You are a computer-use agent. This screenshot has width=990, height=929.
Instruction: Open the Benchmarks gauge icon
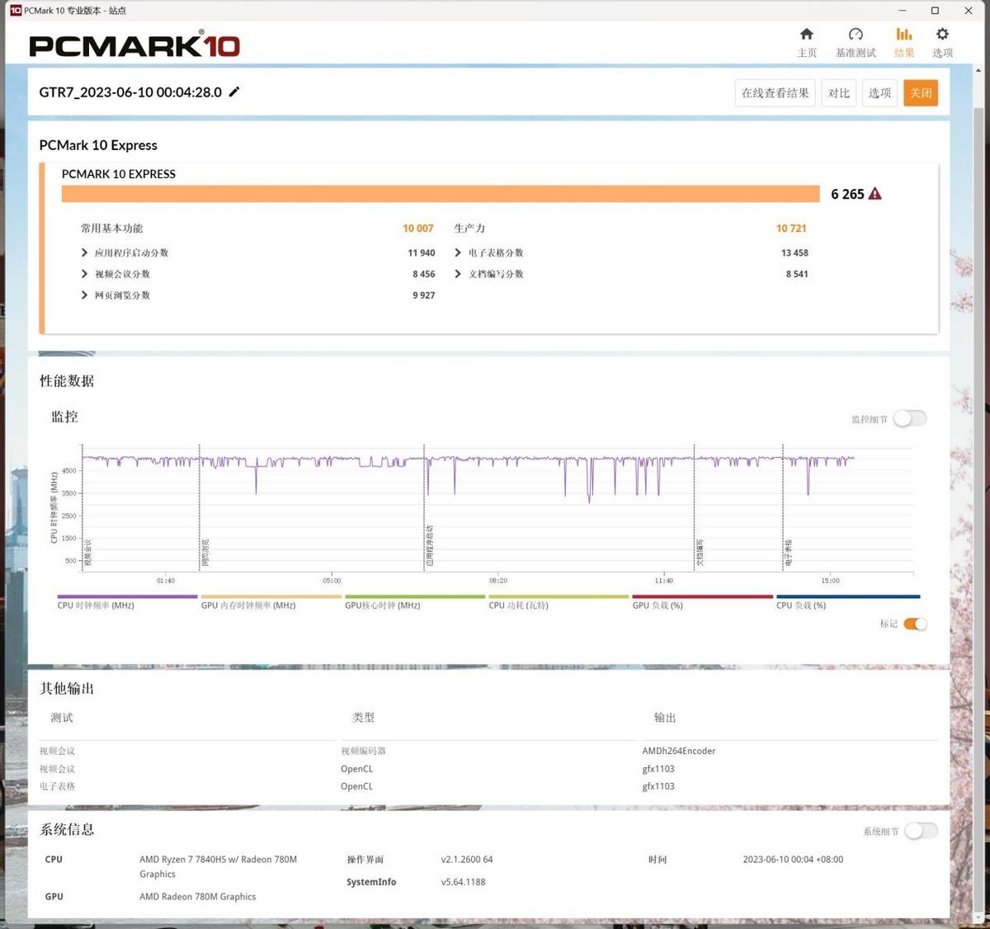click(x=856, y=35)
